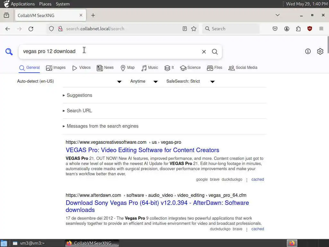Open the Firefox account icon
The width and height of the screenshot is (329, 247).
coord(287,29)
